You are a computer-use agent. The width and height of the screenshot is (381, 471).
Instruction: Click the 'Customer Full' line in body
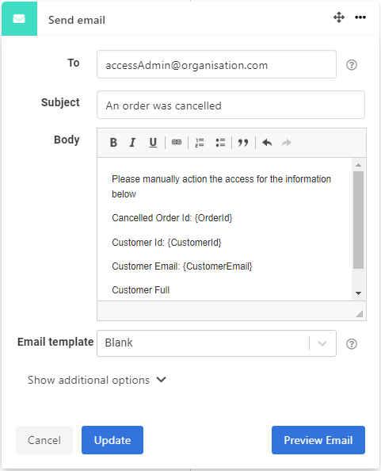[x=141, y=290]
